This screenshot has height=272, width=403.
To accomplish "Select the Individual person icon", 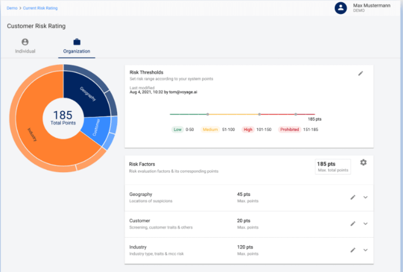I will pos(25,42).
